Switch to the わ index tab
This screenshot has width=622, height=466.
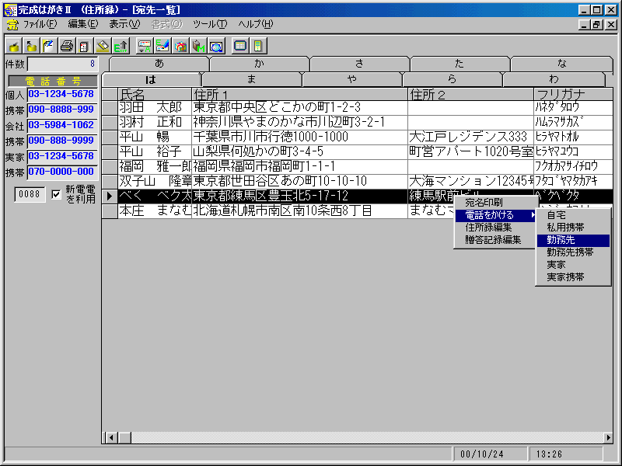click(x=554, y=80)
